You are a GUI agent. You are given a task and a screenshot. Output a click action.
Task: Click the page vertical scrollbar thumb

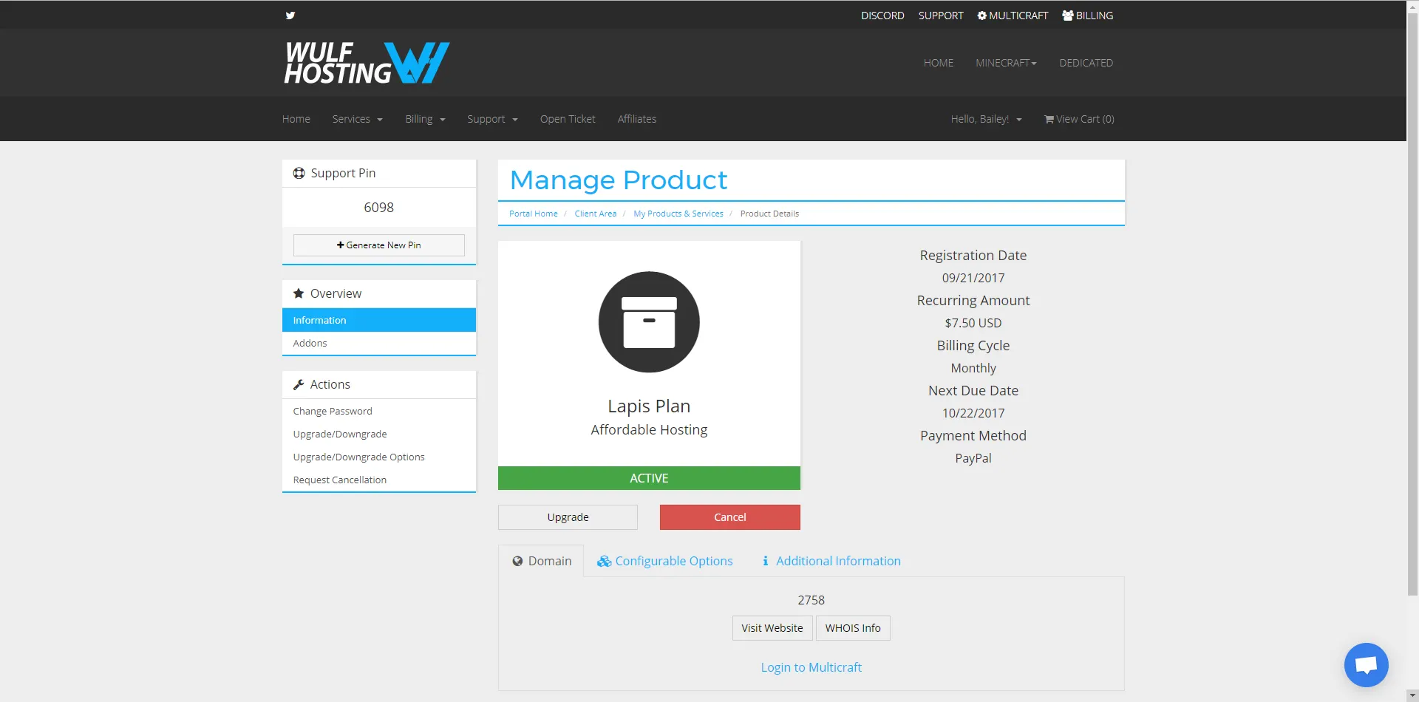click(x=1412, y=303)
